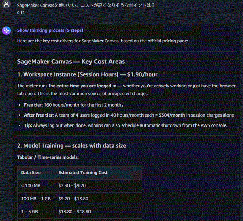Click the After free tier bullet item
The height and width of the screenshot is (221, 243).
click(129, 115)
